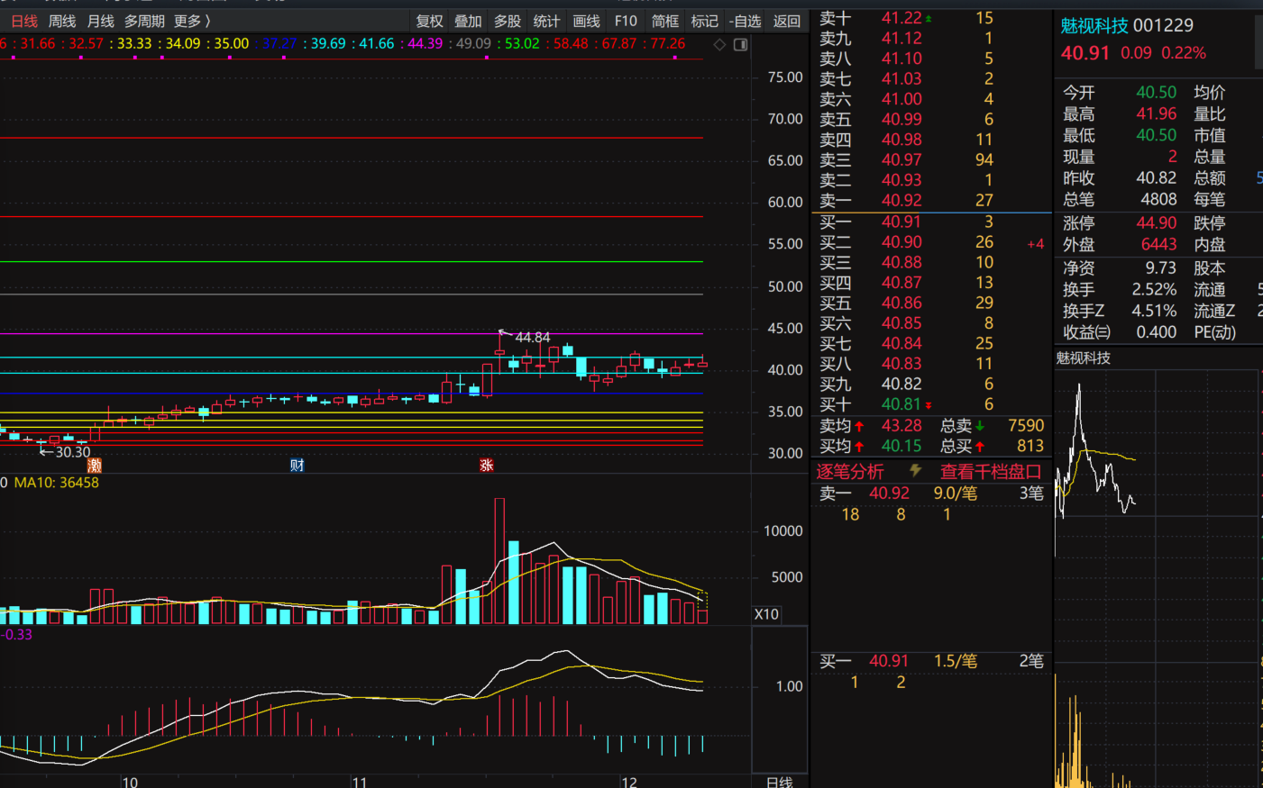Click the 换手 2.52% turnover value
The width and height of the screenshot is (1263, 788).
pyautogui.click(x=1155, y=289)
